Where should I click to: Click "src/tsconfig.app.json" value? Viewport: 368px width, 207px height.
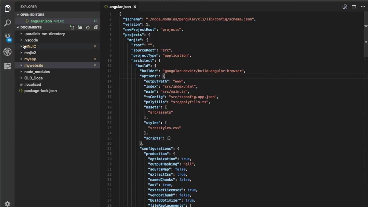click(193, 97)
